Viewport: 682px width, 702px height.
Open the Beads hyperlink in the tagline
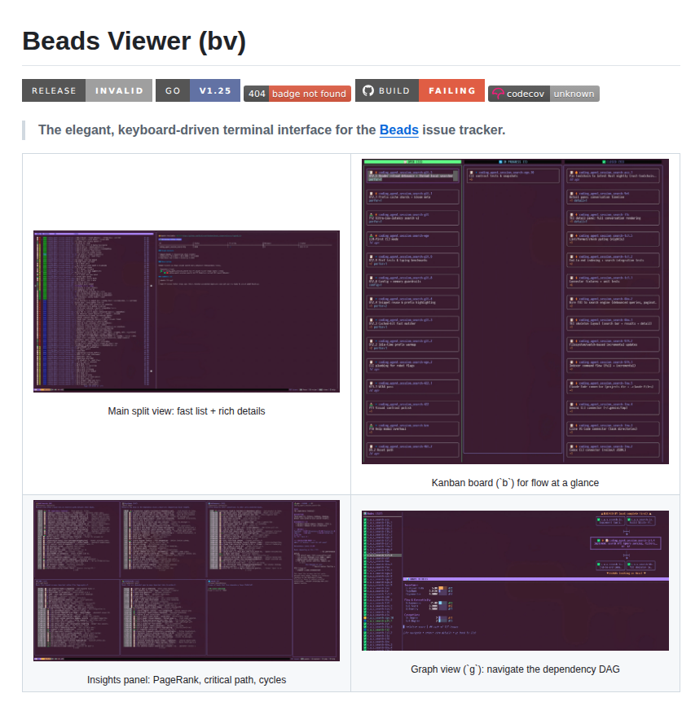click(x=398, y=129)
